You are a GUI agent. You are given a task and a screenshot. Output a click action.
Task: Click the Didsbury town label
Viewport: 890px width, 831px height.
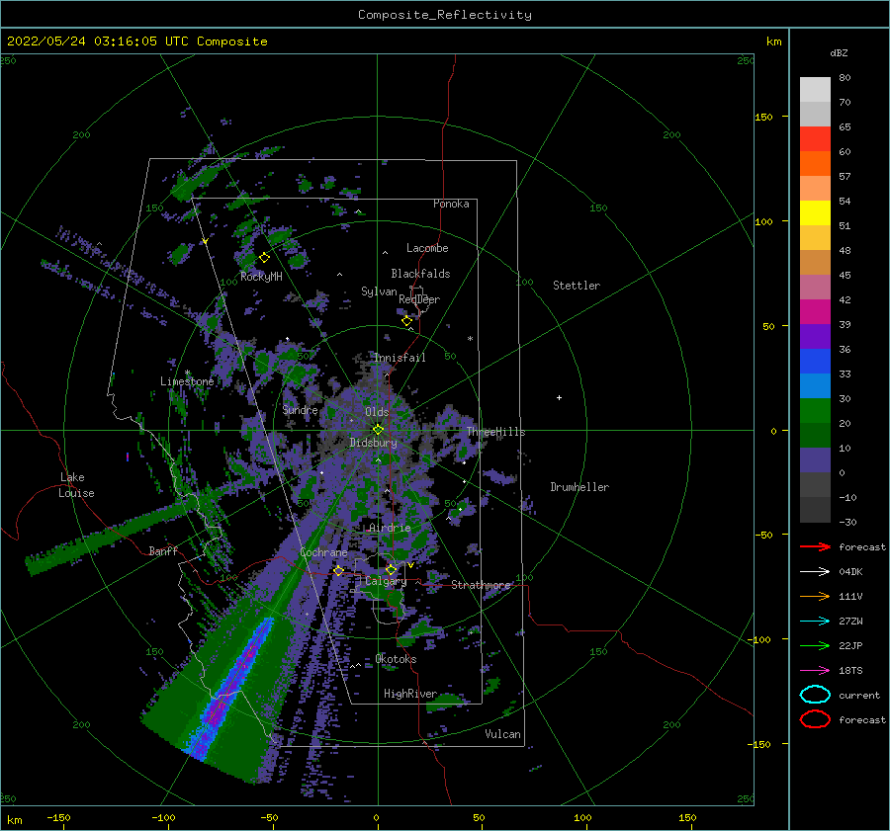pos(374,443)
